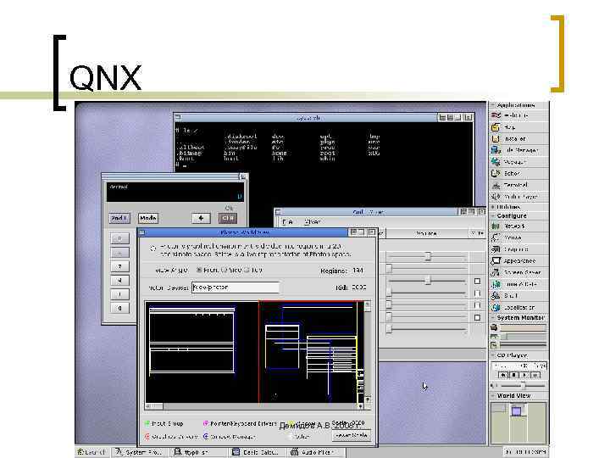
Task: Click the Regions count value
Action: [x=358, y=271]
